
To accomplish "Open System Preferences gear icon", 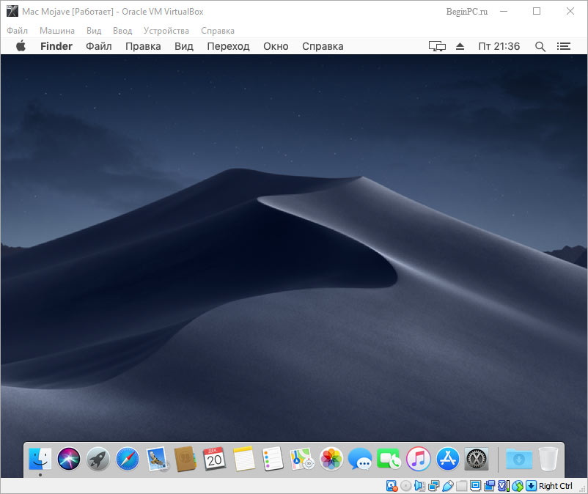I will [x=477, y=458].
